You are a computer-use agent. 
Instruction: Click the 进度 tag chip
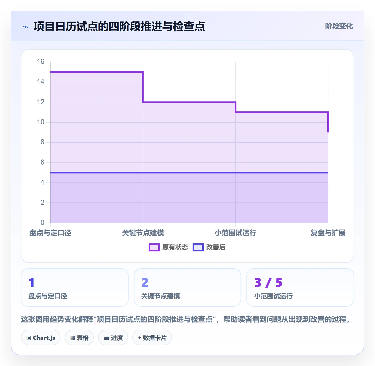113,338
